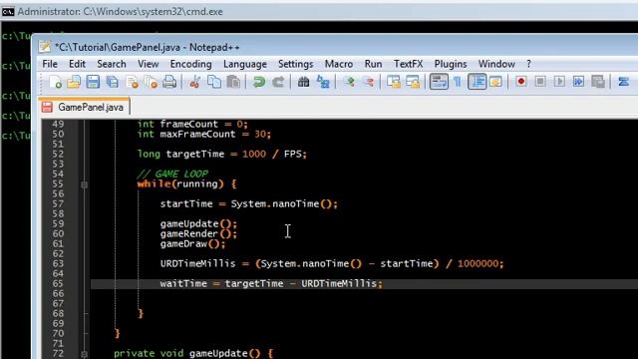Click on the '// GAME LOOP' comment
The image size is (638, 359).
[172, 175]
